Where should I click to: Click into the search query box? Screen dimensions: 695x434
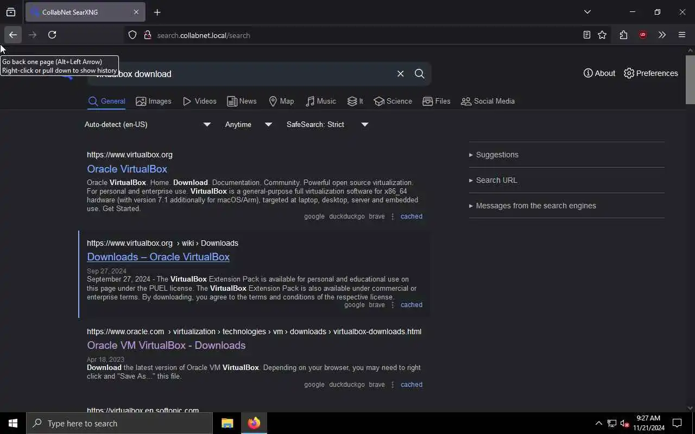point(239,74)
